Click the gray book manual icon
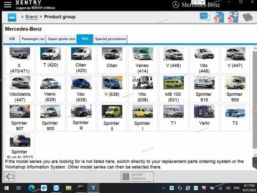Image resolution: width=257 pixels, height=193 pixels. (x=248, y=17)
